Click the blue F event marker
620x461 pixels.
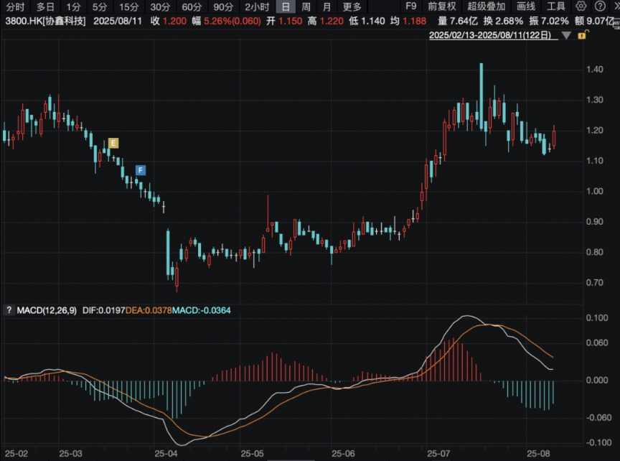point(141,170)
